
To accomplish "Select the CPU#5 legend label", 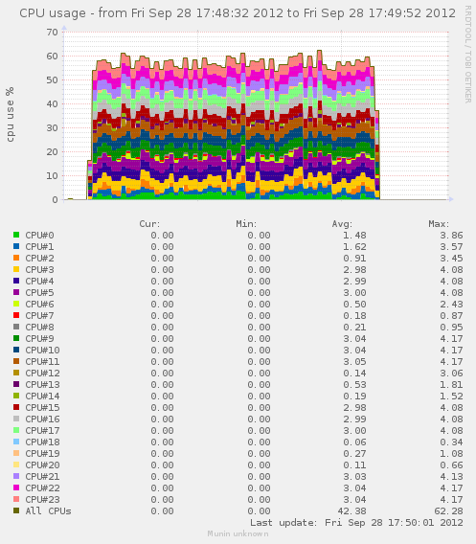I will [39, 292].
